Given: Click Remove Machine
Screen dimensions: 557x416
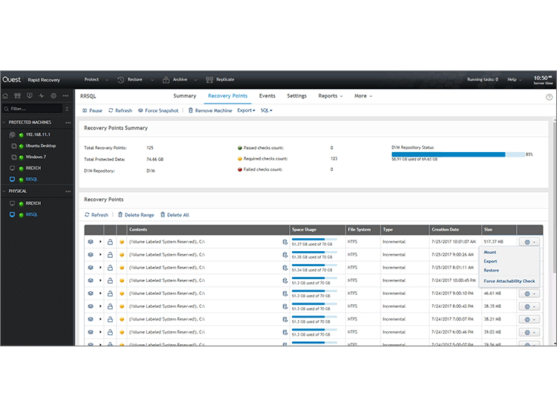Looking at the screenshot, I should tap(210, 110).
